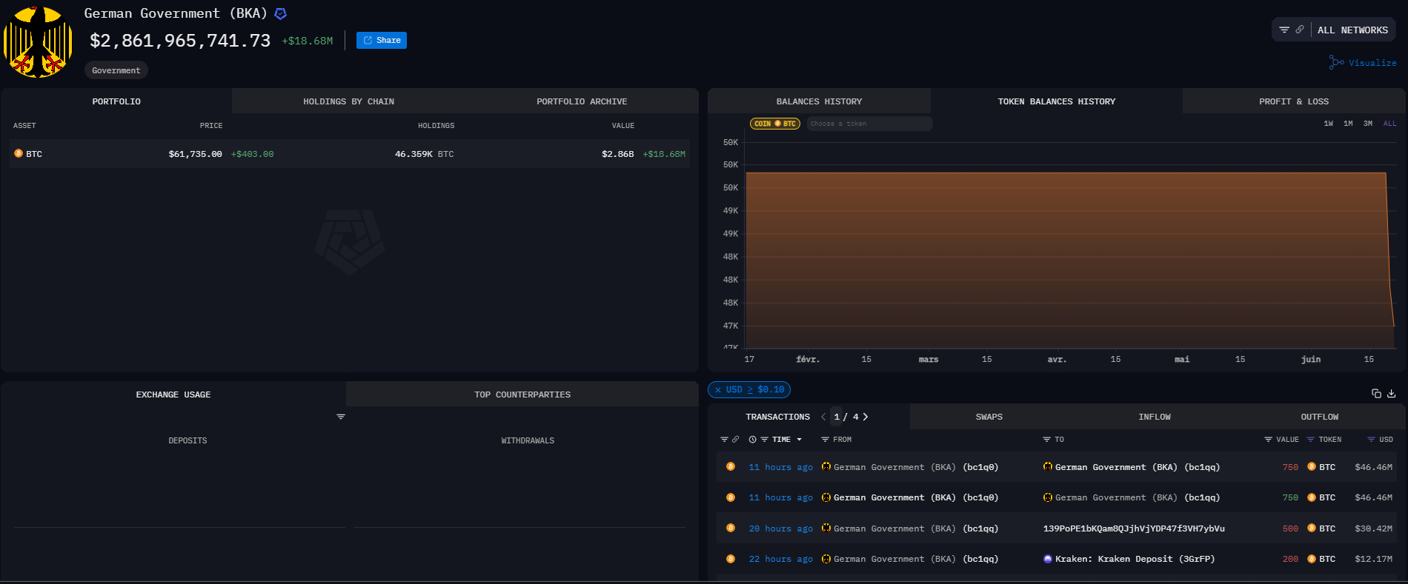The height and width of the screenshot is (584, 1408).
Task: Open the INFLOW tab
Action: [x=1155, y=417]
